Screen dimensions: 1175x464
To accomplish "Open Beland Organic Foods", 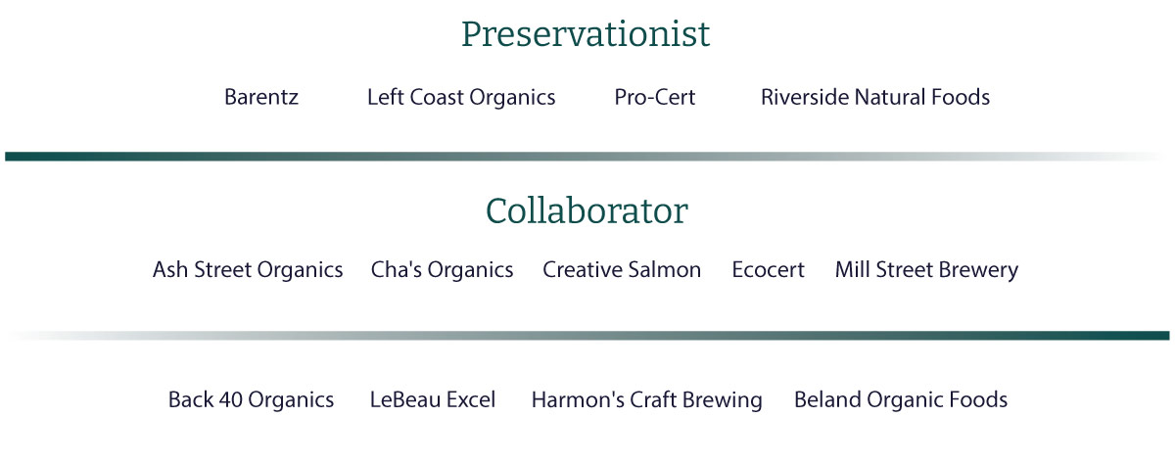I will [901, 400].
